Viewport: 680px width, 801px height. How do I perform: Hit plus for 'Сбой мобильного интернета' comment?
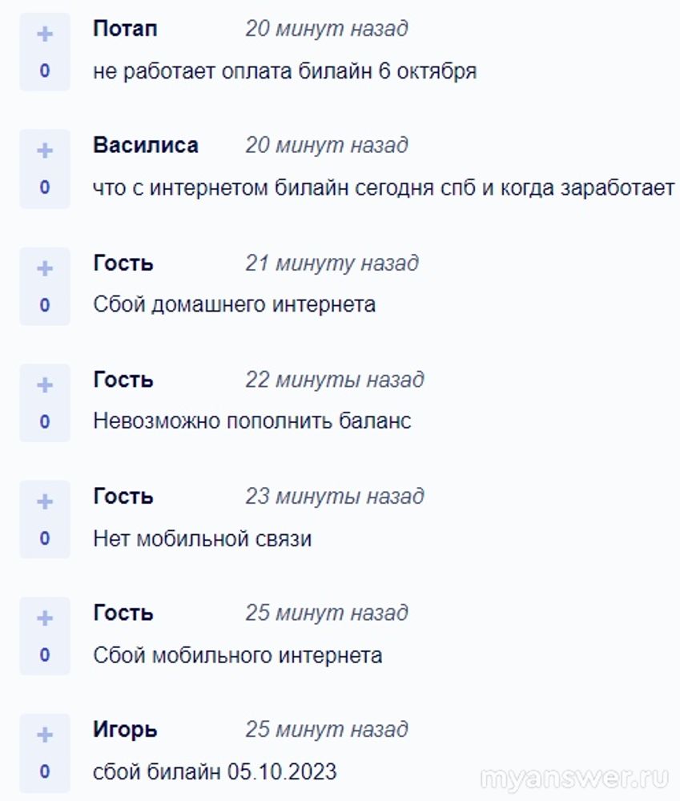click(45, 618)
